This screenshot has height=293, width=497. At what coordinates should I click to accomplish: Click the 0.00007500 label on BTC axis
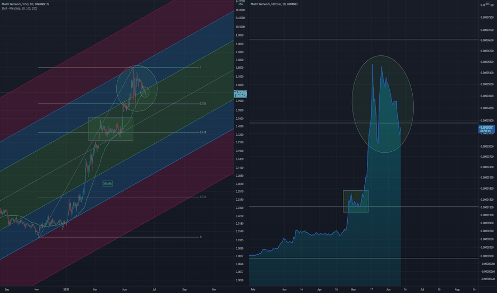487,18
